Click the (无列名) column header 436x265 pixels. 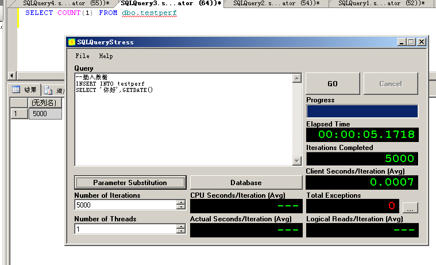(44, 103)
